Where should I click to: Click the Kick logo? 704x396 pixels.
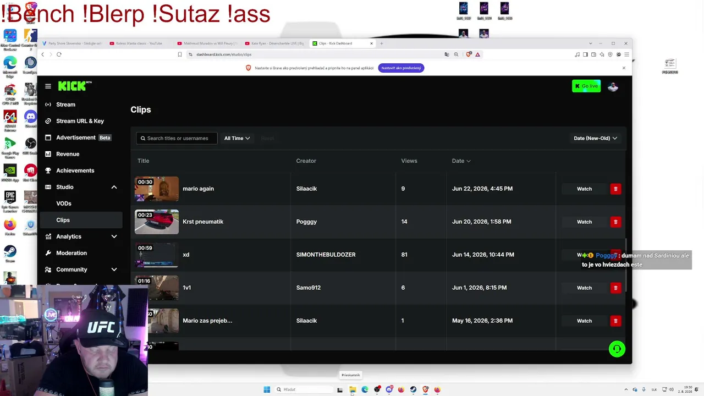click(x=74, y=86)
